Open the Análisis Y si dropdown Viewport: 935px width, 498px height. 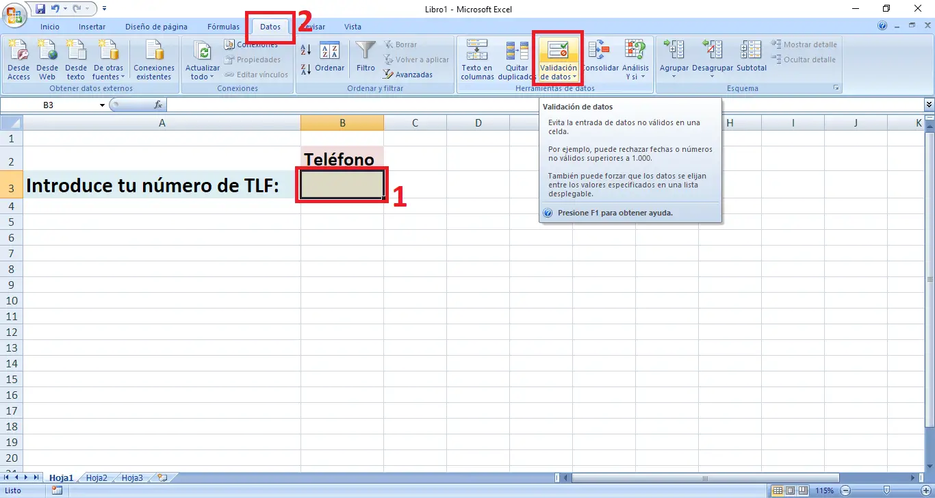coord(636,60)
